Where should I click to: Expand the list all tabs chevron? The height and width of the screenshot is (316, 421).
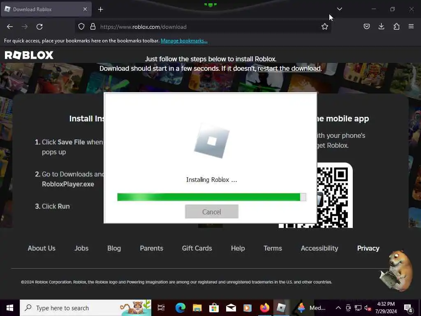pyautogui.click(x=339, y=9)
